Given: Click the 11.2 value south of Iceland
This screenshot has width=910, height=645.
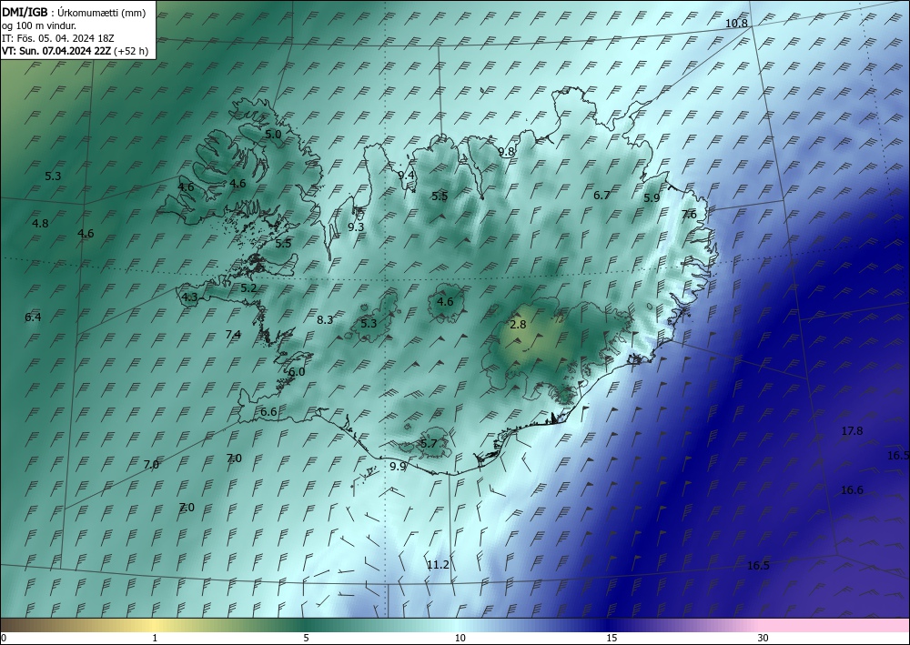Looking at the screenshot, I should click(x=439, y=564).
